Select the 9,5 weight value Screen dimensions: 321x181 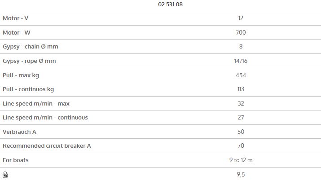click(241, 174)
